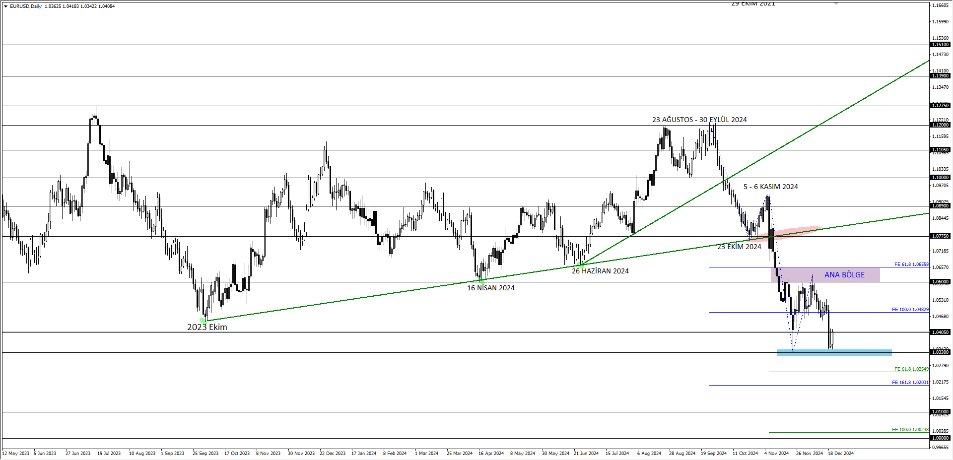Click the '19 Sep 2024' date on time axis
This screenshot has height=460, width=953.
tap(714, 454)
